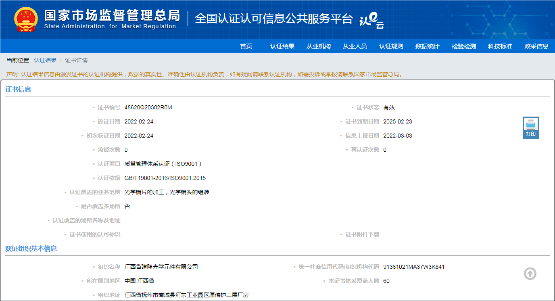Select 从业机构 in the navigation bar
Screen dimensions: 555x301
(319, 46)
